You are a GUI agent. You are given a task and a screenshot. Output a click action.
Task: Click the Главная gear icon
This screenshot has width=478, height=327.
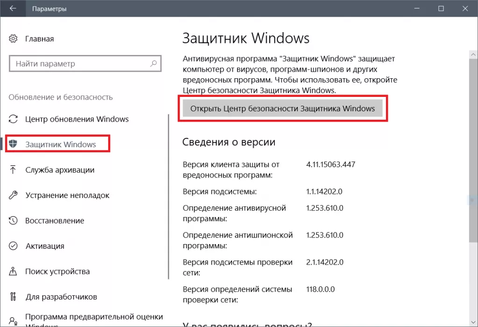(12, 39)
